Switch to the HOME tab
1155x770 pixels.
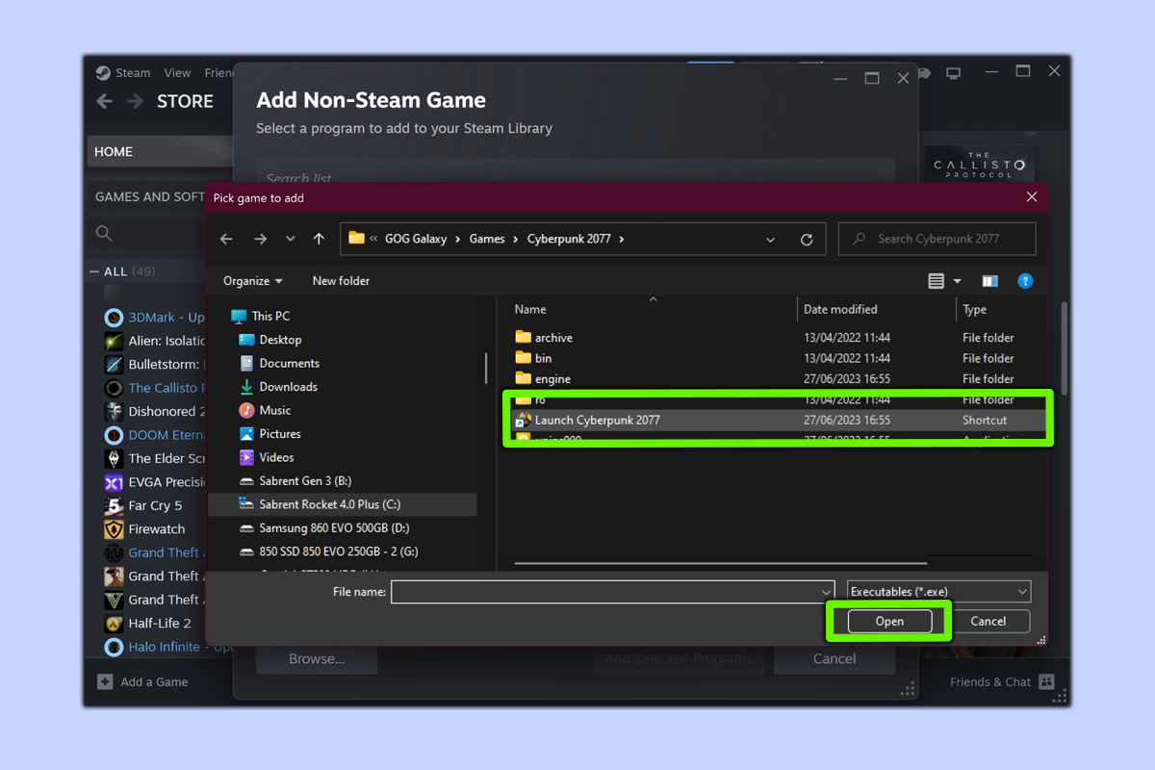click(x=113, y=151)
